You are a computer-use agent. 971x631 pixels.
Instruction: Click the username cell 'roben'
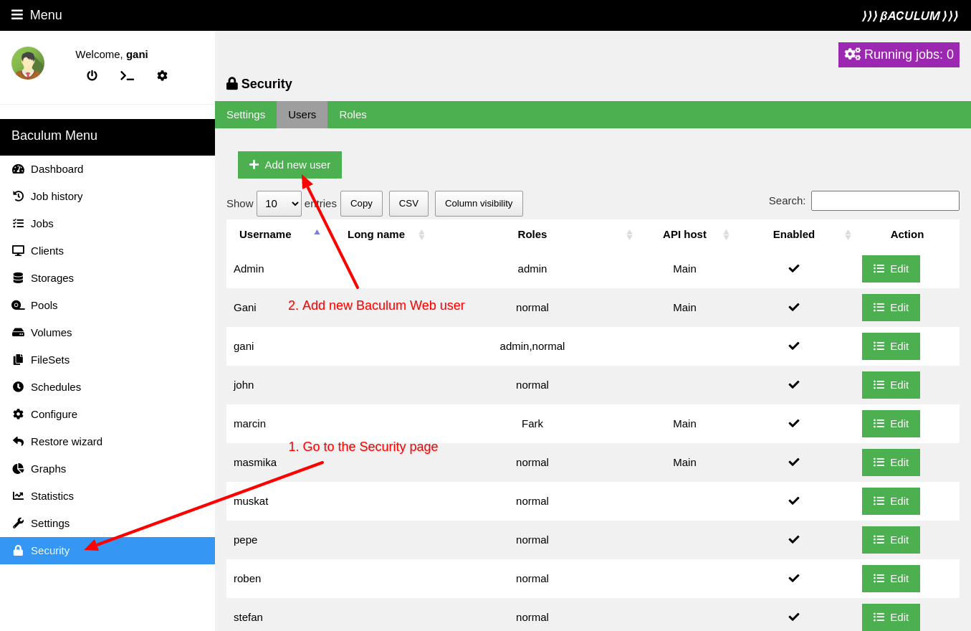coord(247,579)
